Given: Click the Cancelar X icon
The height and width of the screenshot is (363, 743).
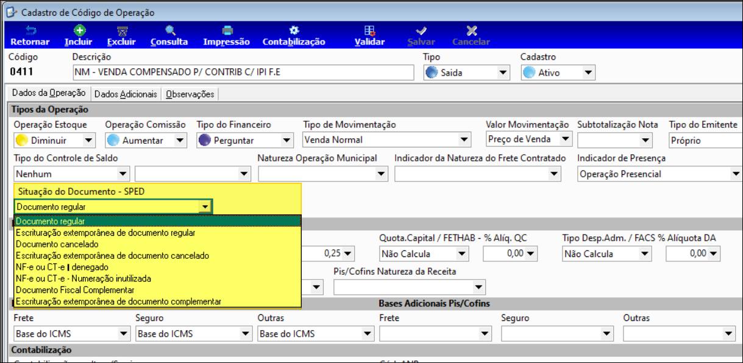Looking at the screenshot, I should click(471, 30).
